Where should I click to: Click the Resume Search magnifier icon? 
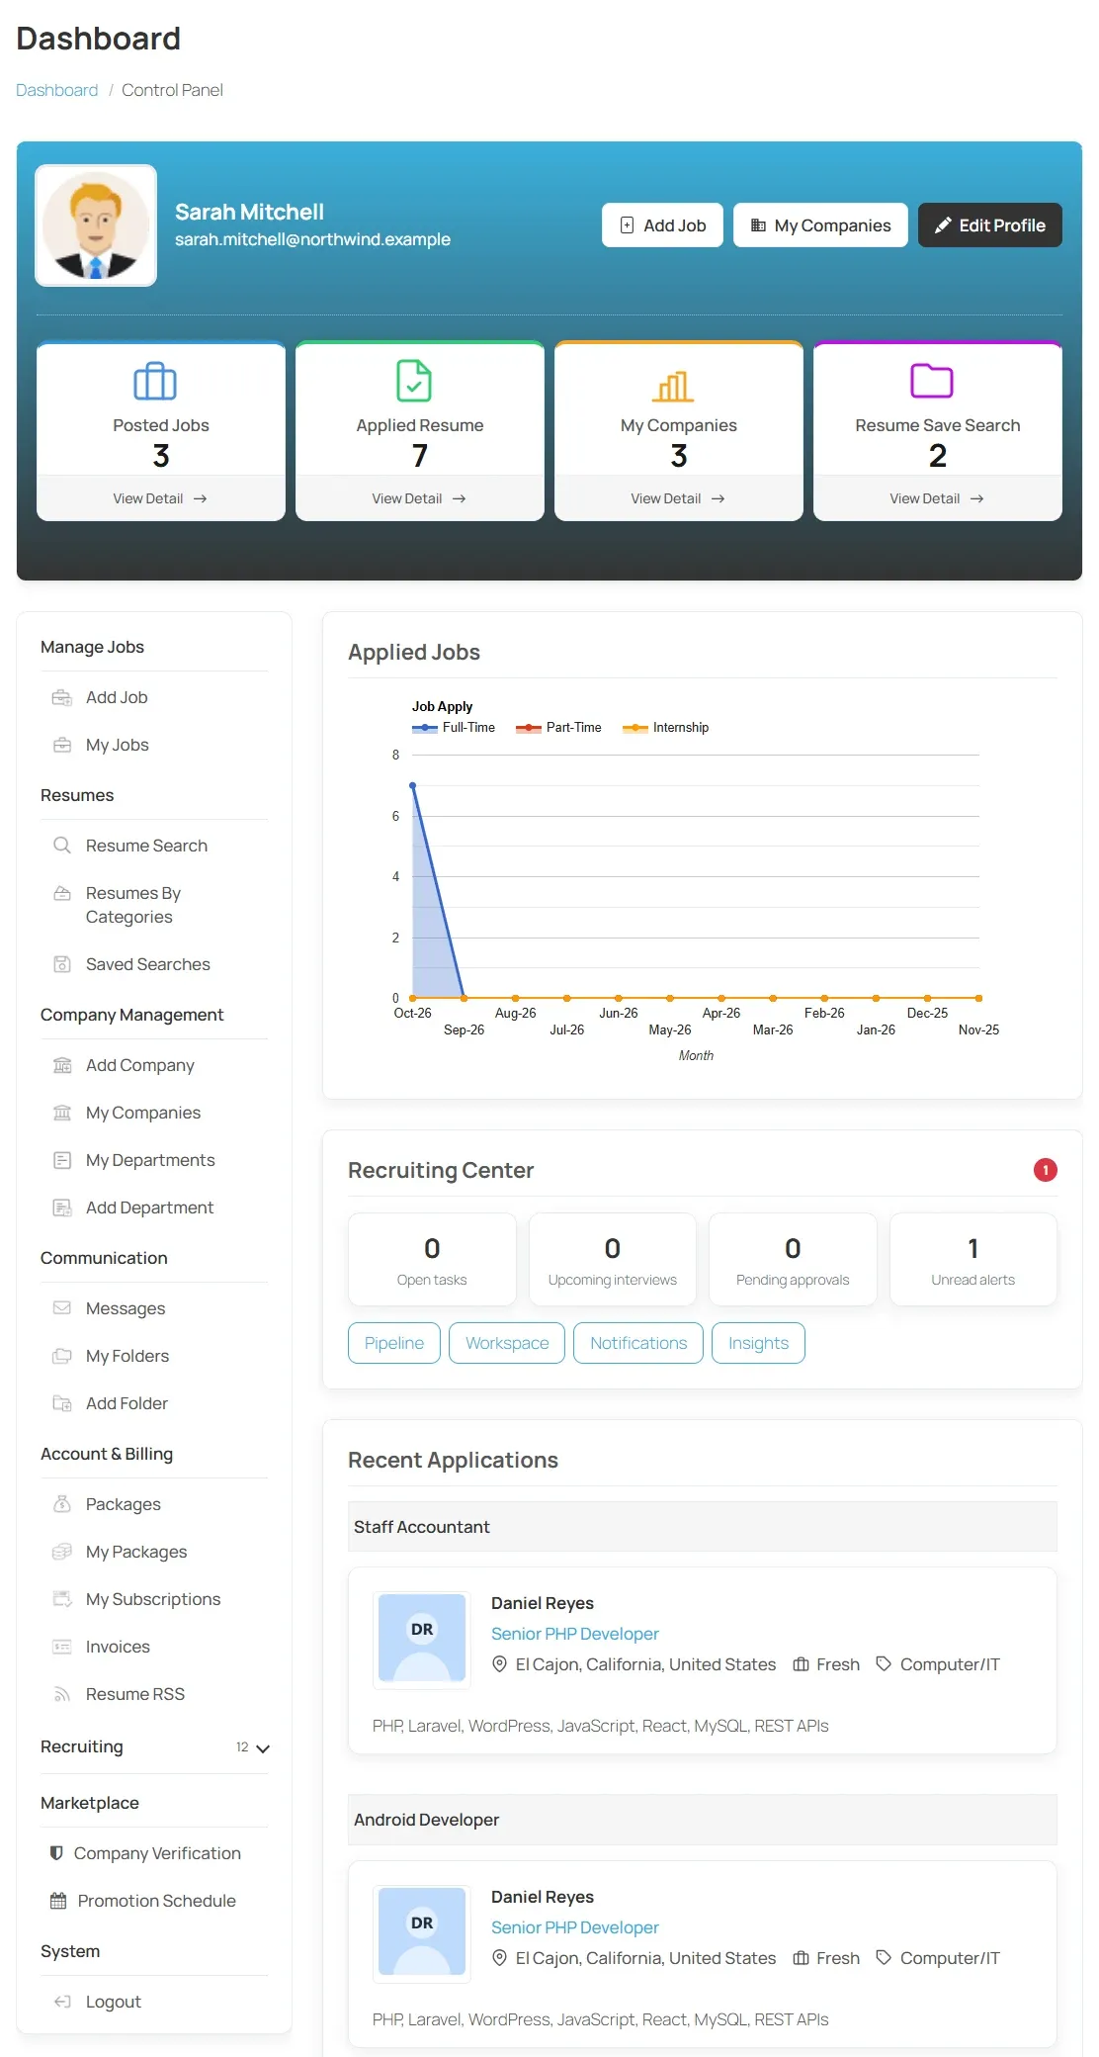[62, 846]
